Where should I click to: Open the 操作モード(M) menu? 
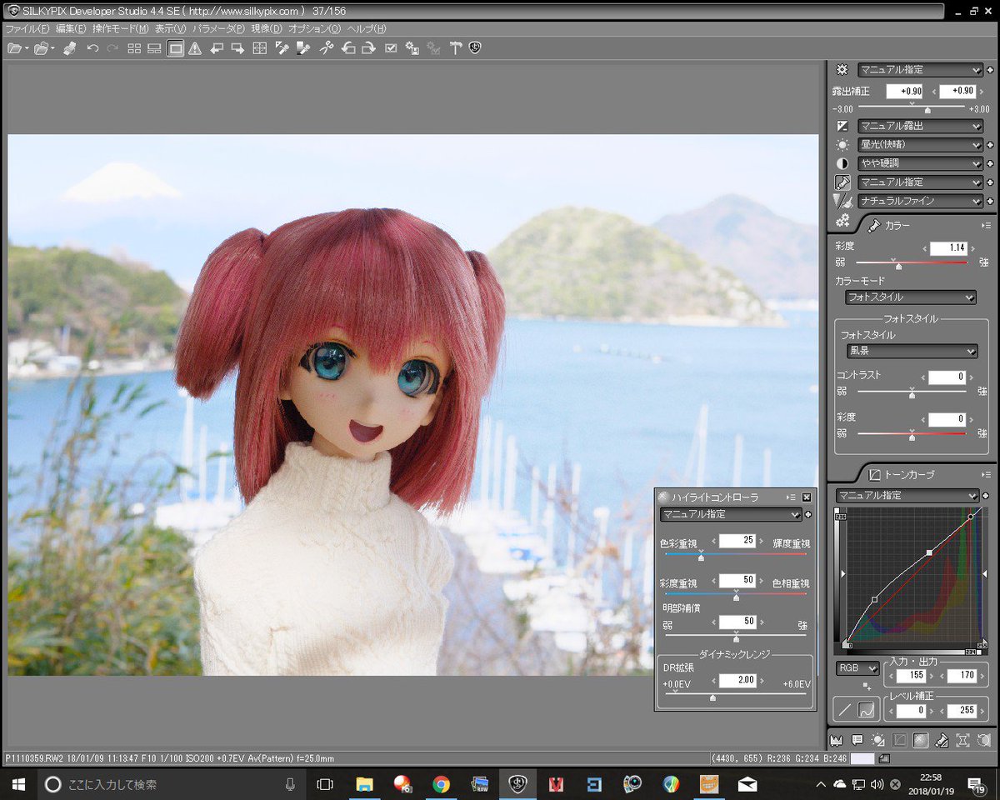[x=120, y=29]
